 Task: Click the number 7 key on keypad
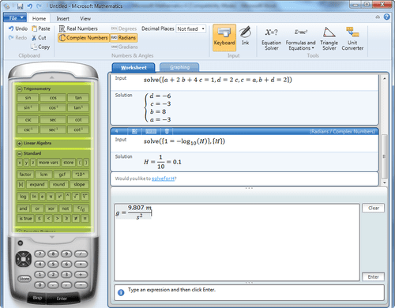click(40, 254)
